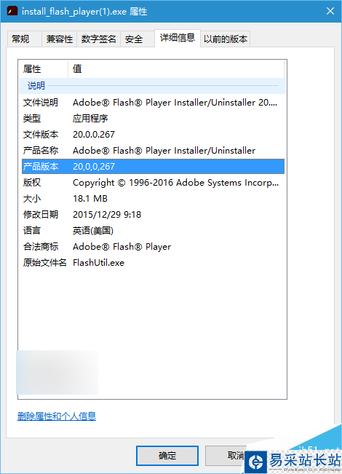
Task: Select the 语言 row
Action: (x=153, y=231)
